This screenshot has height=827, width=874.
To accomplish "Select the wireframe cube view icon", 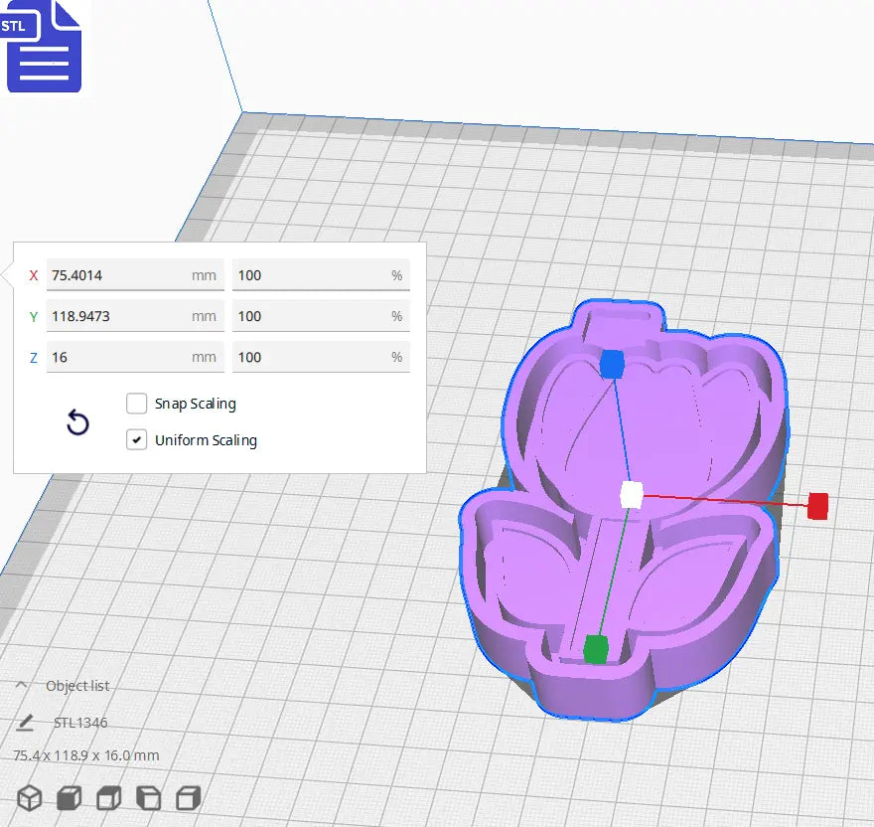I will coord(29,797).
